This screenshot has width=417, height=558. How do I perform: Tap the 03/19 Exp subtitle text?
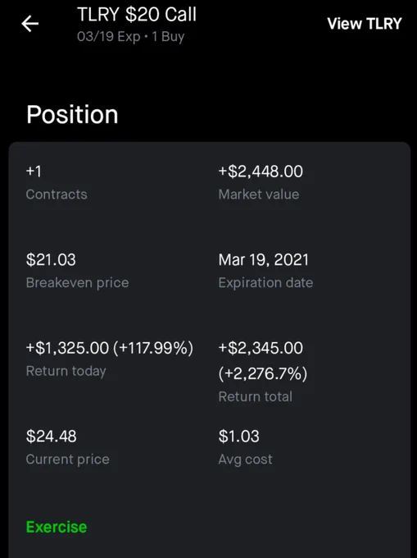(109, 37)
